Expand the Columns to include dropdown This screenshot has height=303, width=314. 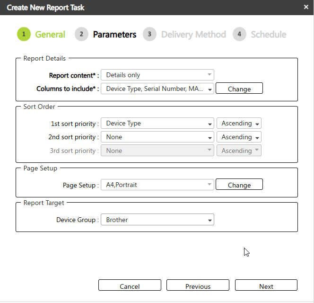tap(157, 89)
